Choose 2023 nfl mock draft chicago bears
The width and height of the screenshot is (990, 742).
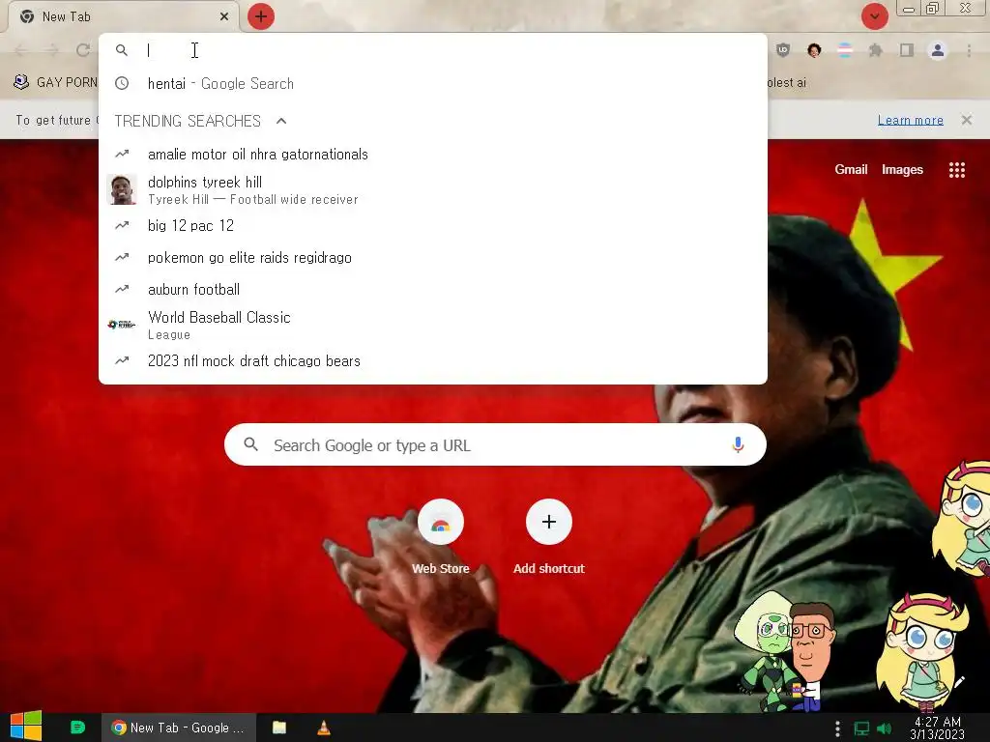[x=433, y=361]
